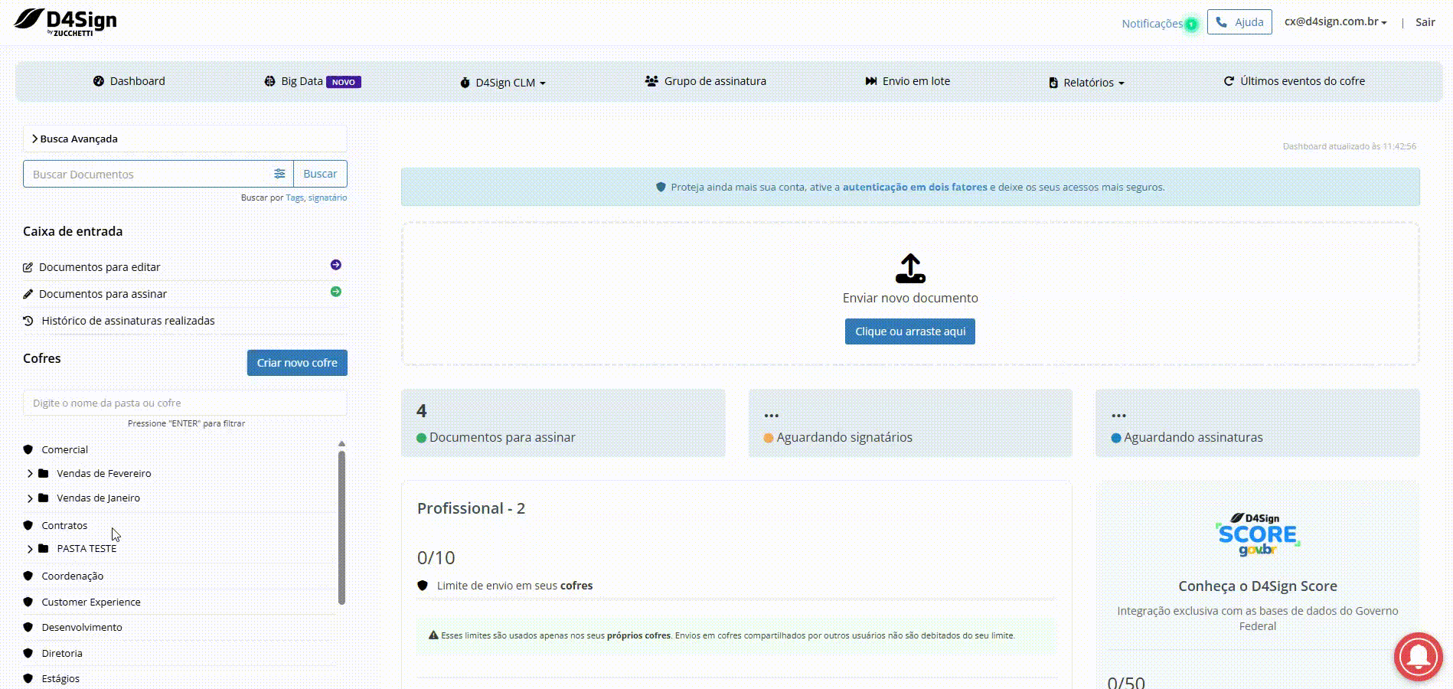Click the history icon of Histórico de assinaturas
Viewport: 1453px width, 689px height.
(x=28, y=321)
